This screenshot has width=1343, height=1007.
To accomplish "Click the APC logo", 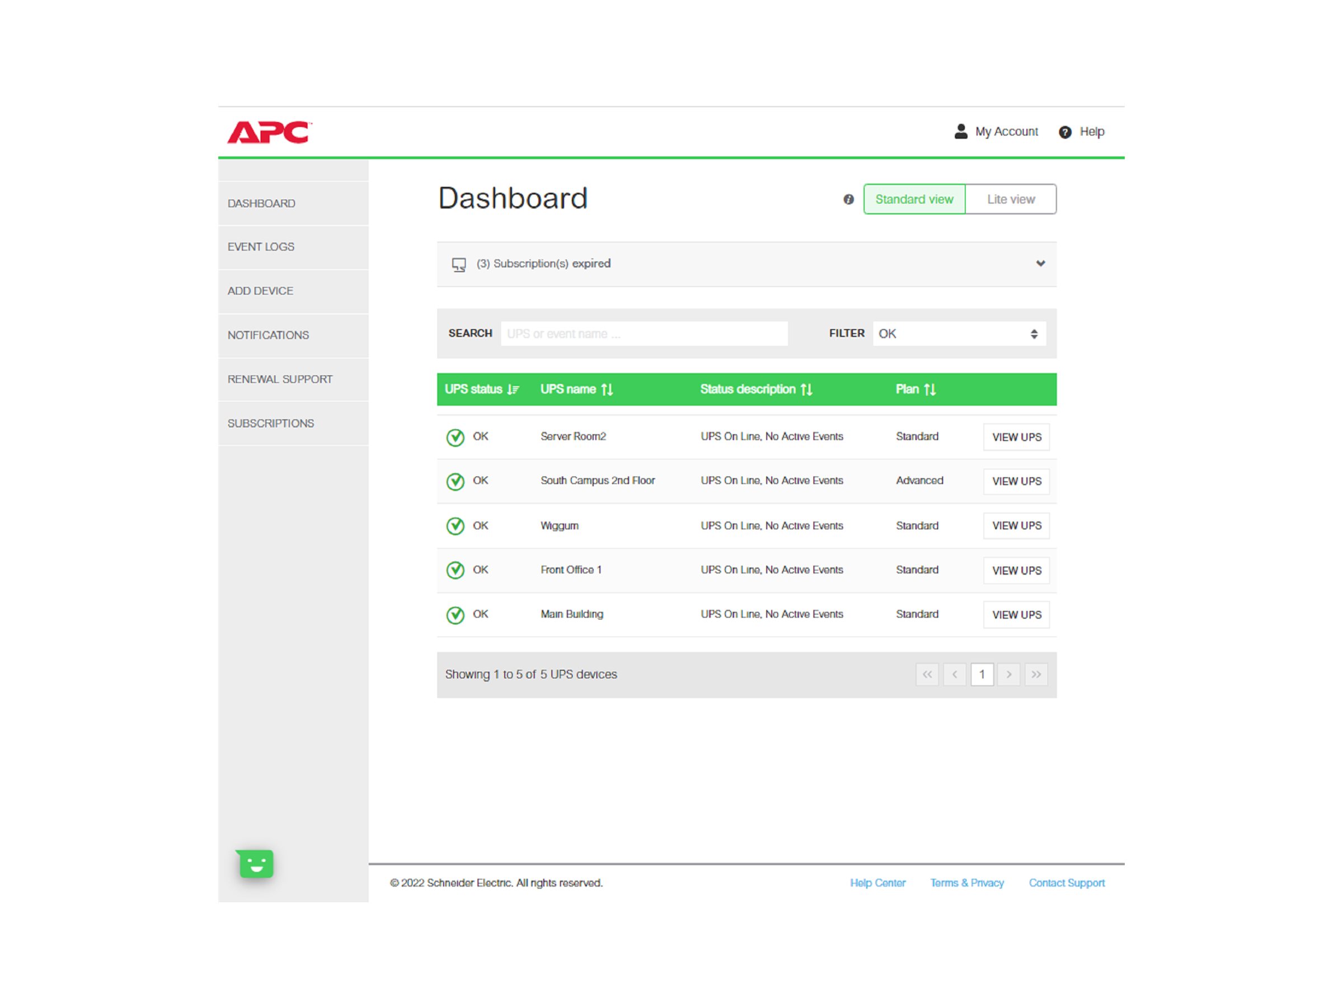I will [x=271, y=133].
